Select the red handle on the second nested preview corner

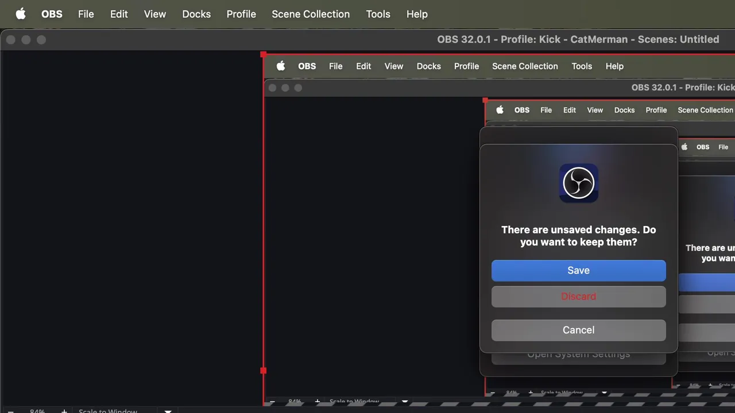click(485, 100)
